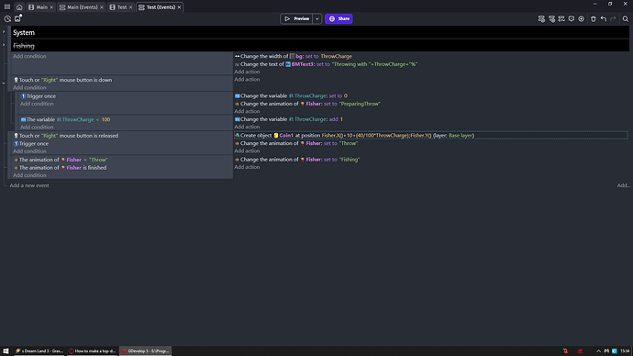Add a new empty event
633x356 pixels.
click(541, 19)
